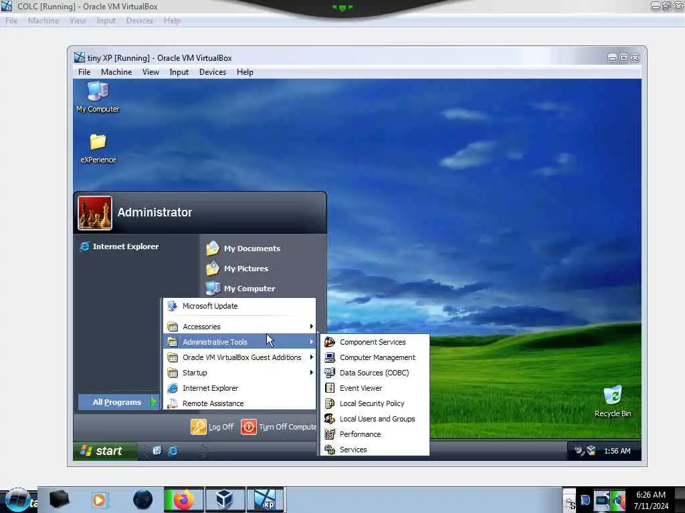This screenshot has height=513, width=685.
Task: Open Input menu in tiny XP window
Action: point(179,72)
